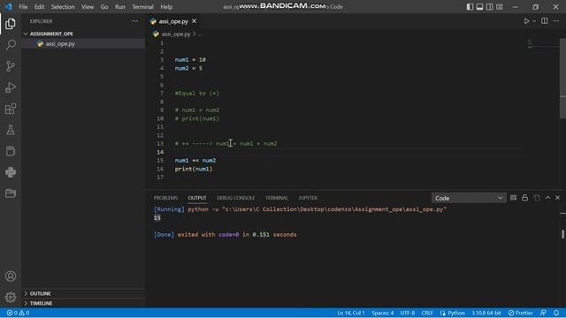Run the Python file with play button
This screenshot has height=318, width=566.
527,21
